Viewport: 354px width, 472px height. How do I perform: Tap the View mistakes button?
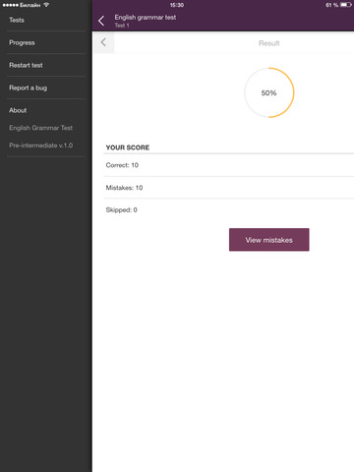tap(268, 240)
